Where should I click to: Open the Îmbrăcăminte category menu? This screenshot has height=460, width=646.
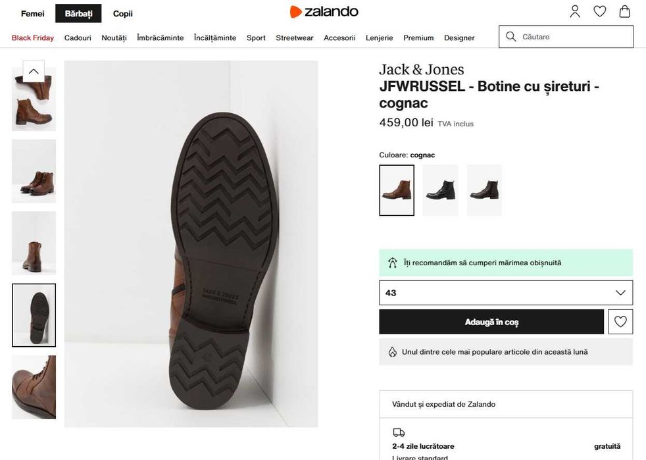(x=161, y=38)
